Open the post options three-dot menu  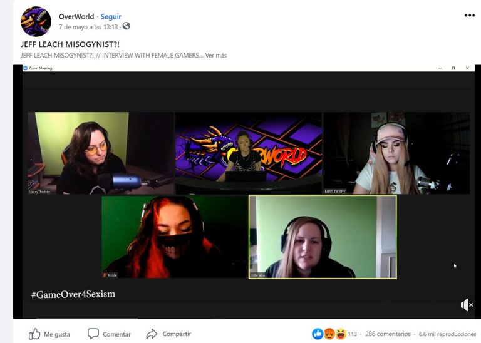(x=469, y=16)
